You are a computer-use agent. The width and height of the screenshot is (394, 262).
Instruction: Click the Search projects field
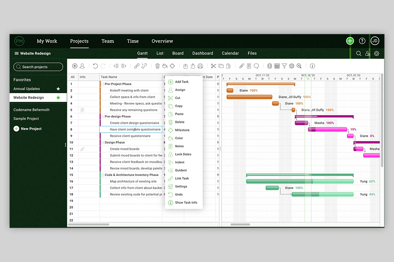[38, 67]
